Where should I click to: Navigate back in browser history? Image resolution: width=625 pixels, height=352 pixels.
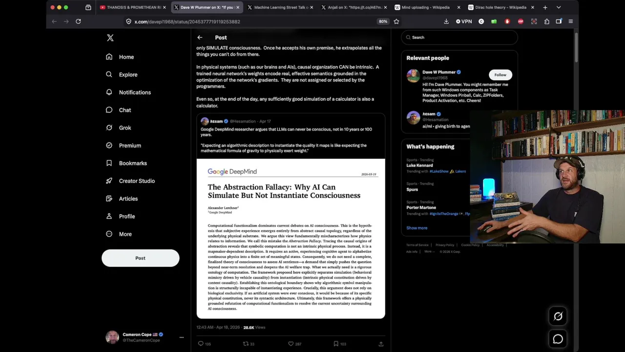[54, 22]
